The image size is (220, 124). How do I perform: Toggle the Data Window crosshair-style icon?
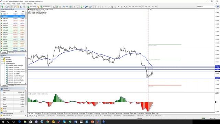click(x=14, y=7)
